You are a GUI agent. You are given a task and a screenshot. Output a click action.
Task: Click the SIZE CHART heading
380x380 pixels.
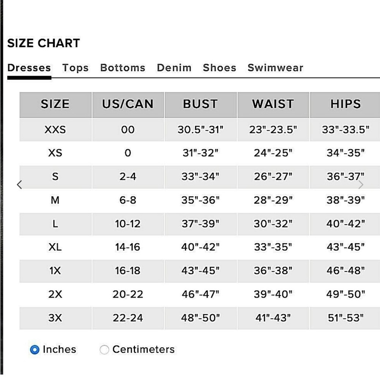[x=44, y=43]
